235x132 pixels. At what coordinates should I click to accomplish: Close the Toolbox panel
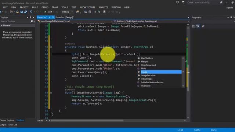[33, 17]
